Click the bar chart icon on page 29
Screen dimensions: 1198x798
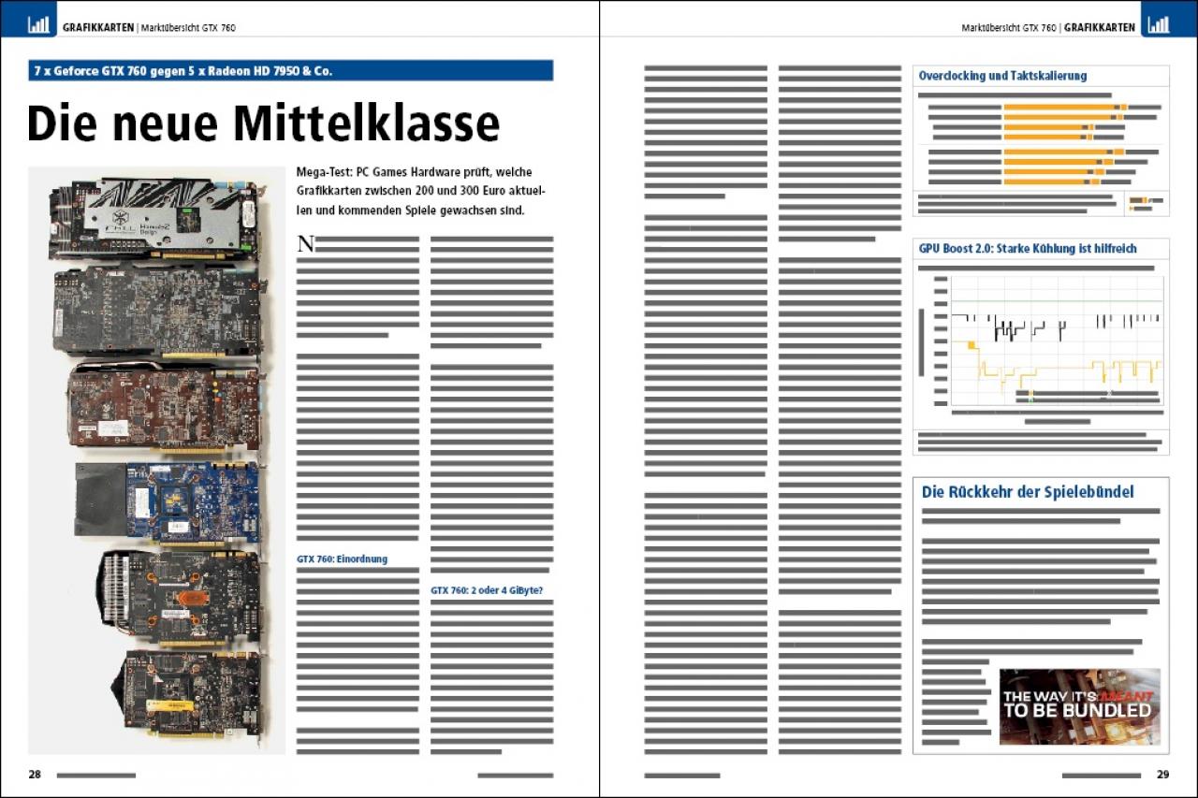click(x=1159, y=25)
